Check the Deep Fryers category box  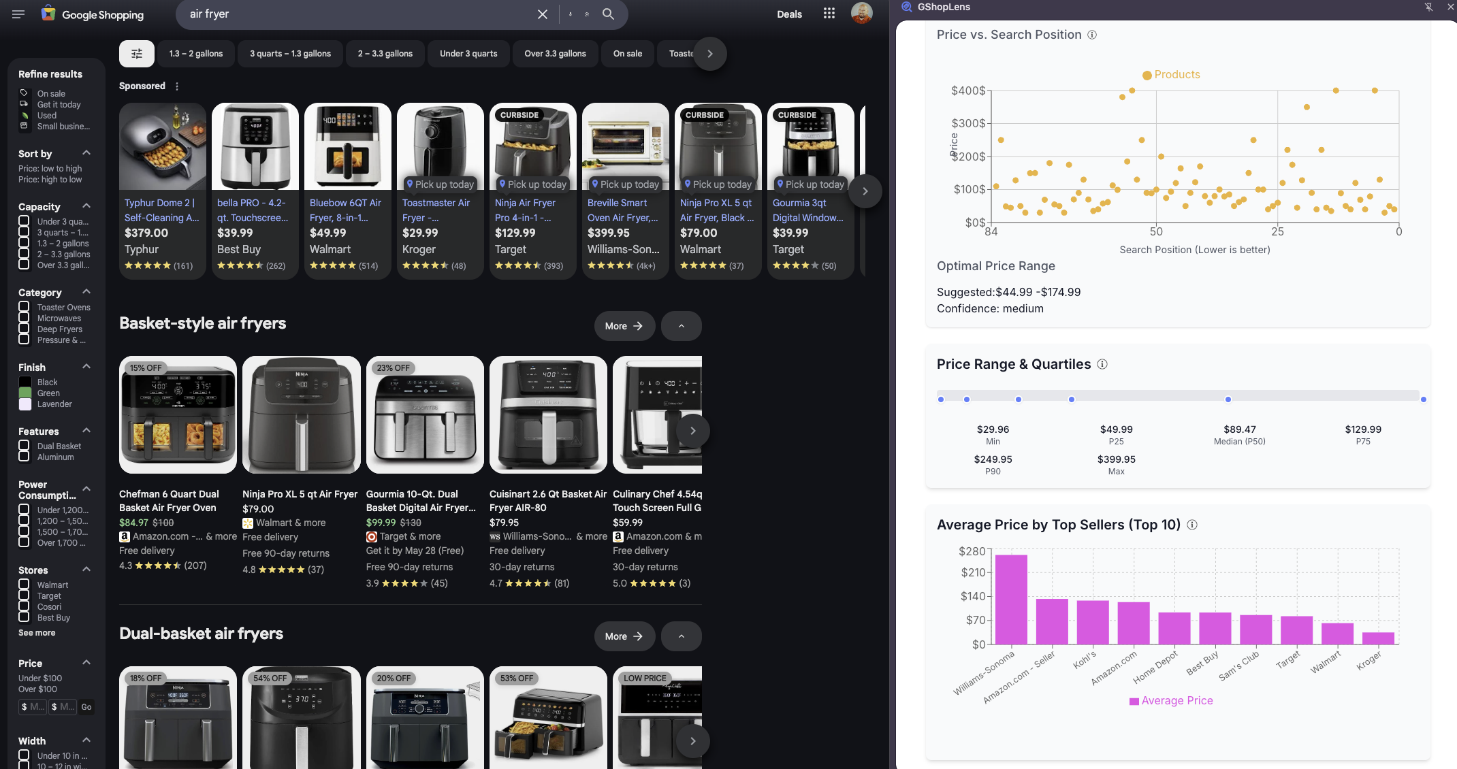24,329
